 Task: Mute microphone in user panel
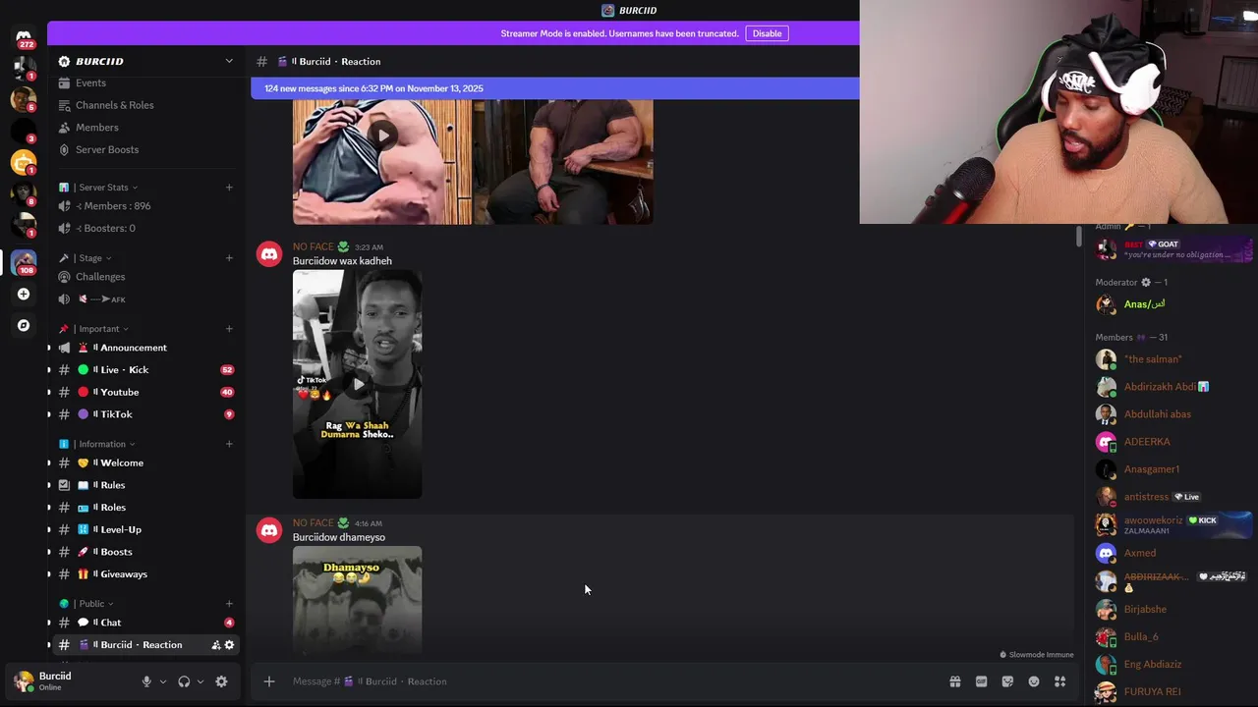pyautogui.click(x=146, y=681)
